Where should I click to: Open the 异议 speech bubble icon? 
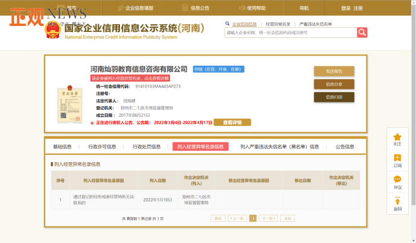click(x=397, y=179)
